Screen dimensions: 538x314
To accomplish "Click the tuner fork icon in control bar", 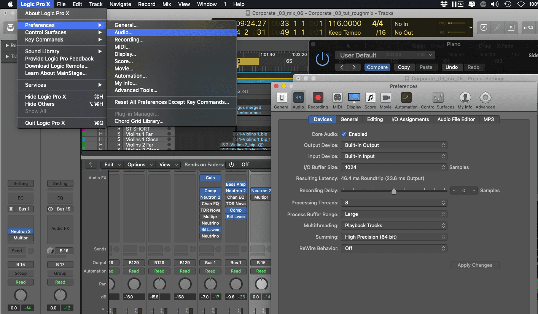I will coord(497,28).
